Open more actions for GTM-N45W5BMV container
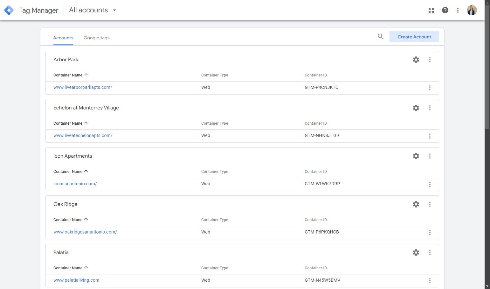This screenshot has width=490, height=289. coord(430,281)
